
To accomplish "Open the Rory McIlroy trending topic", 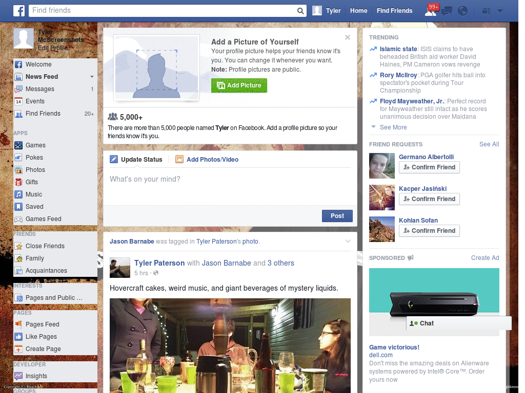I will point(398,75).
